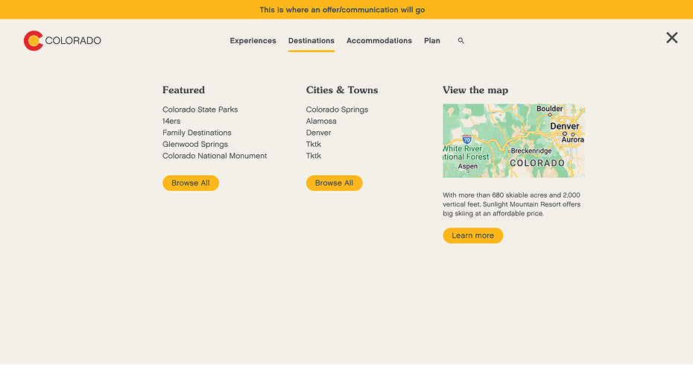Viewport: 693px width, 389px height.
Task: Go to Family Destinations
Action: click(x=197, y=133)
